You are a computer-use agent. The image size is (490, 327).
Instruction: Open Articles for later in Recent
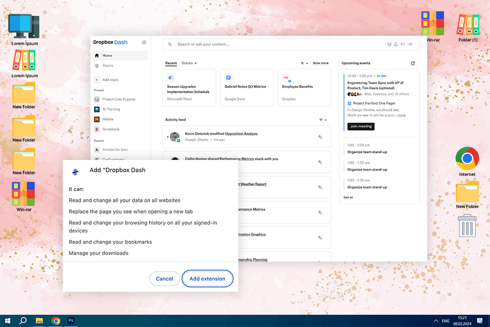point(111,150)
